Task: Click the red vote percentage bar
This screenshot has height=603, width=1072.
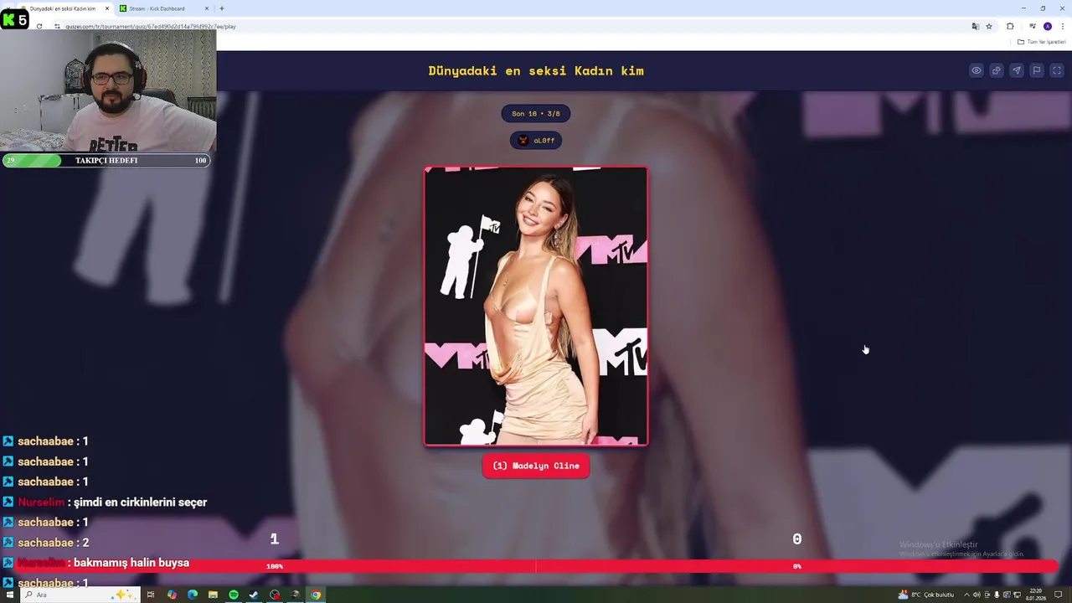Action: pyautogui.click(x=536, y=566)
